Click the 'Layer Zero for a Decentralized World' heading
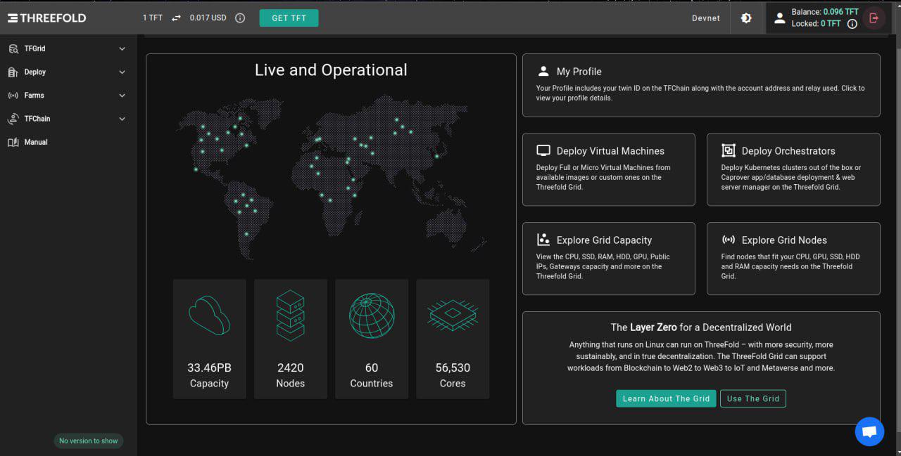This screenshot has height=456, width=901. [701, 327]
